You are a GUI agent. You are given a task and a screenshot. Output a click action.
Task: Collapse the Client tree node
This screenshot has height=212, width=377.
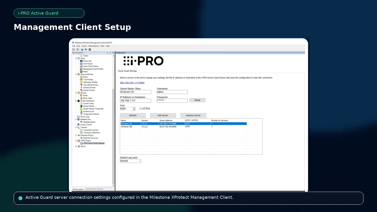(76, 58)
